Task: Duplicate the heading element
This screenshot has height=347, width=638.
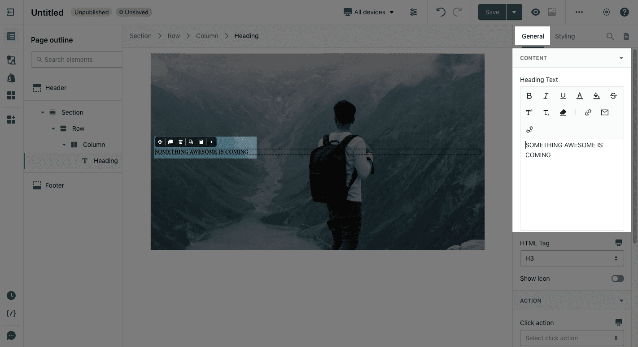Action: pyautogui.click(x=170, y=142)
